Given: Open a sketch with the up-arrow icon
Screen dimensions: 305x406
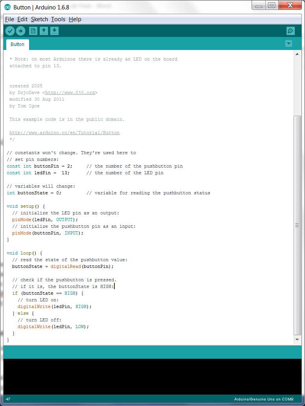Looking at the screenshot, I should point(44,31).
